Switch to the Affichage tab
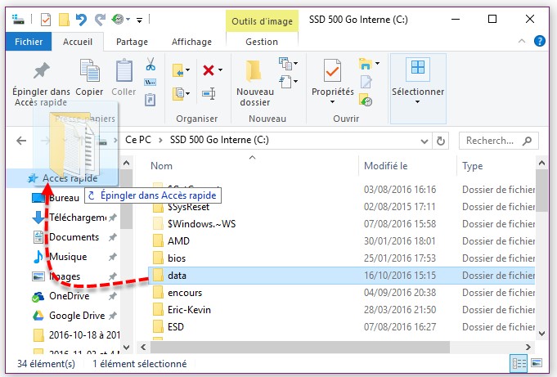557x377 pixels. pos(191,42)
